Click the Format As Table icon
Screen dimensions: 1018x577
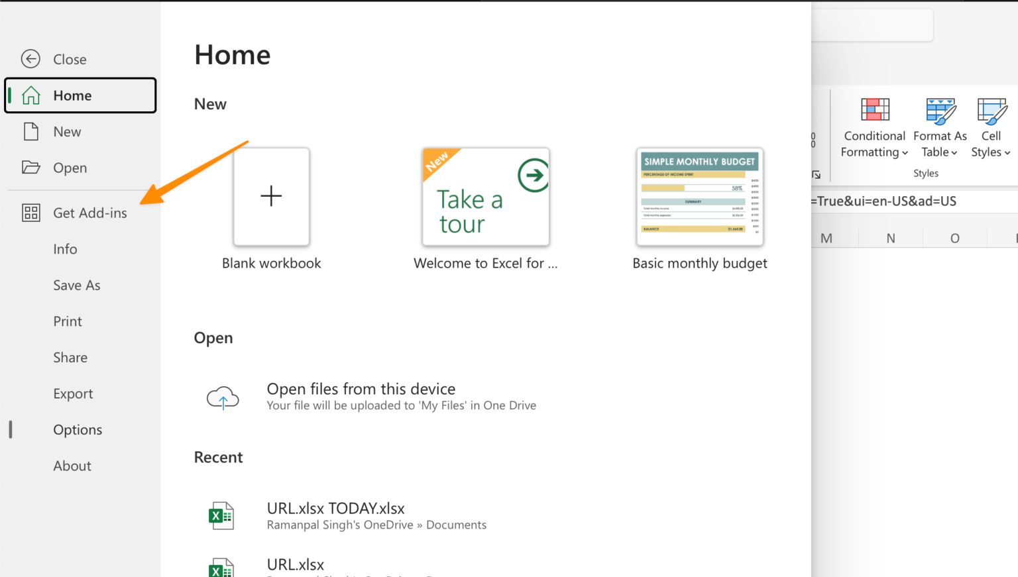coord(940,111)
